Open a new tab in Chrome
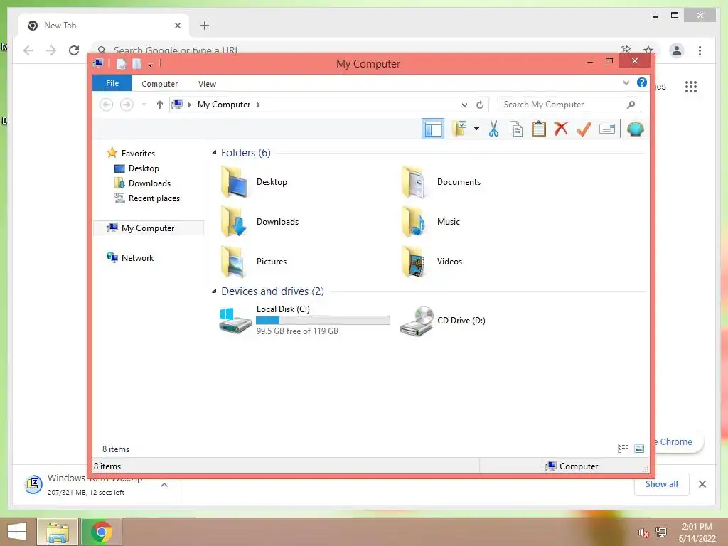This screenshot has width=728, height=546. pos(204,26)
